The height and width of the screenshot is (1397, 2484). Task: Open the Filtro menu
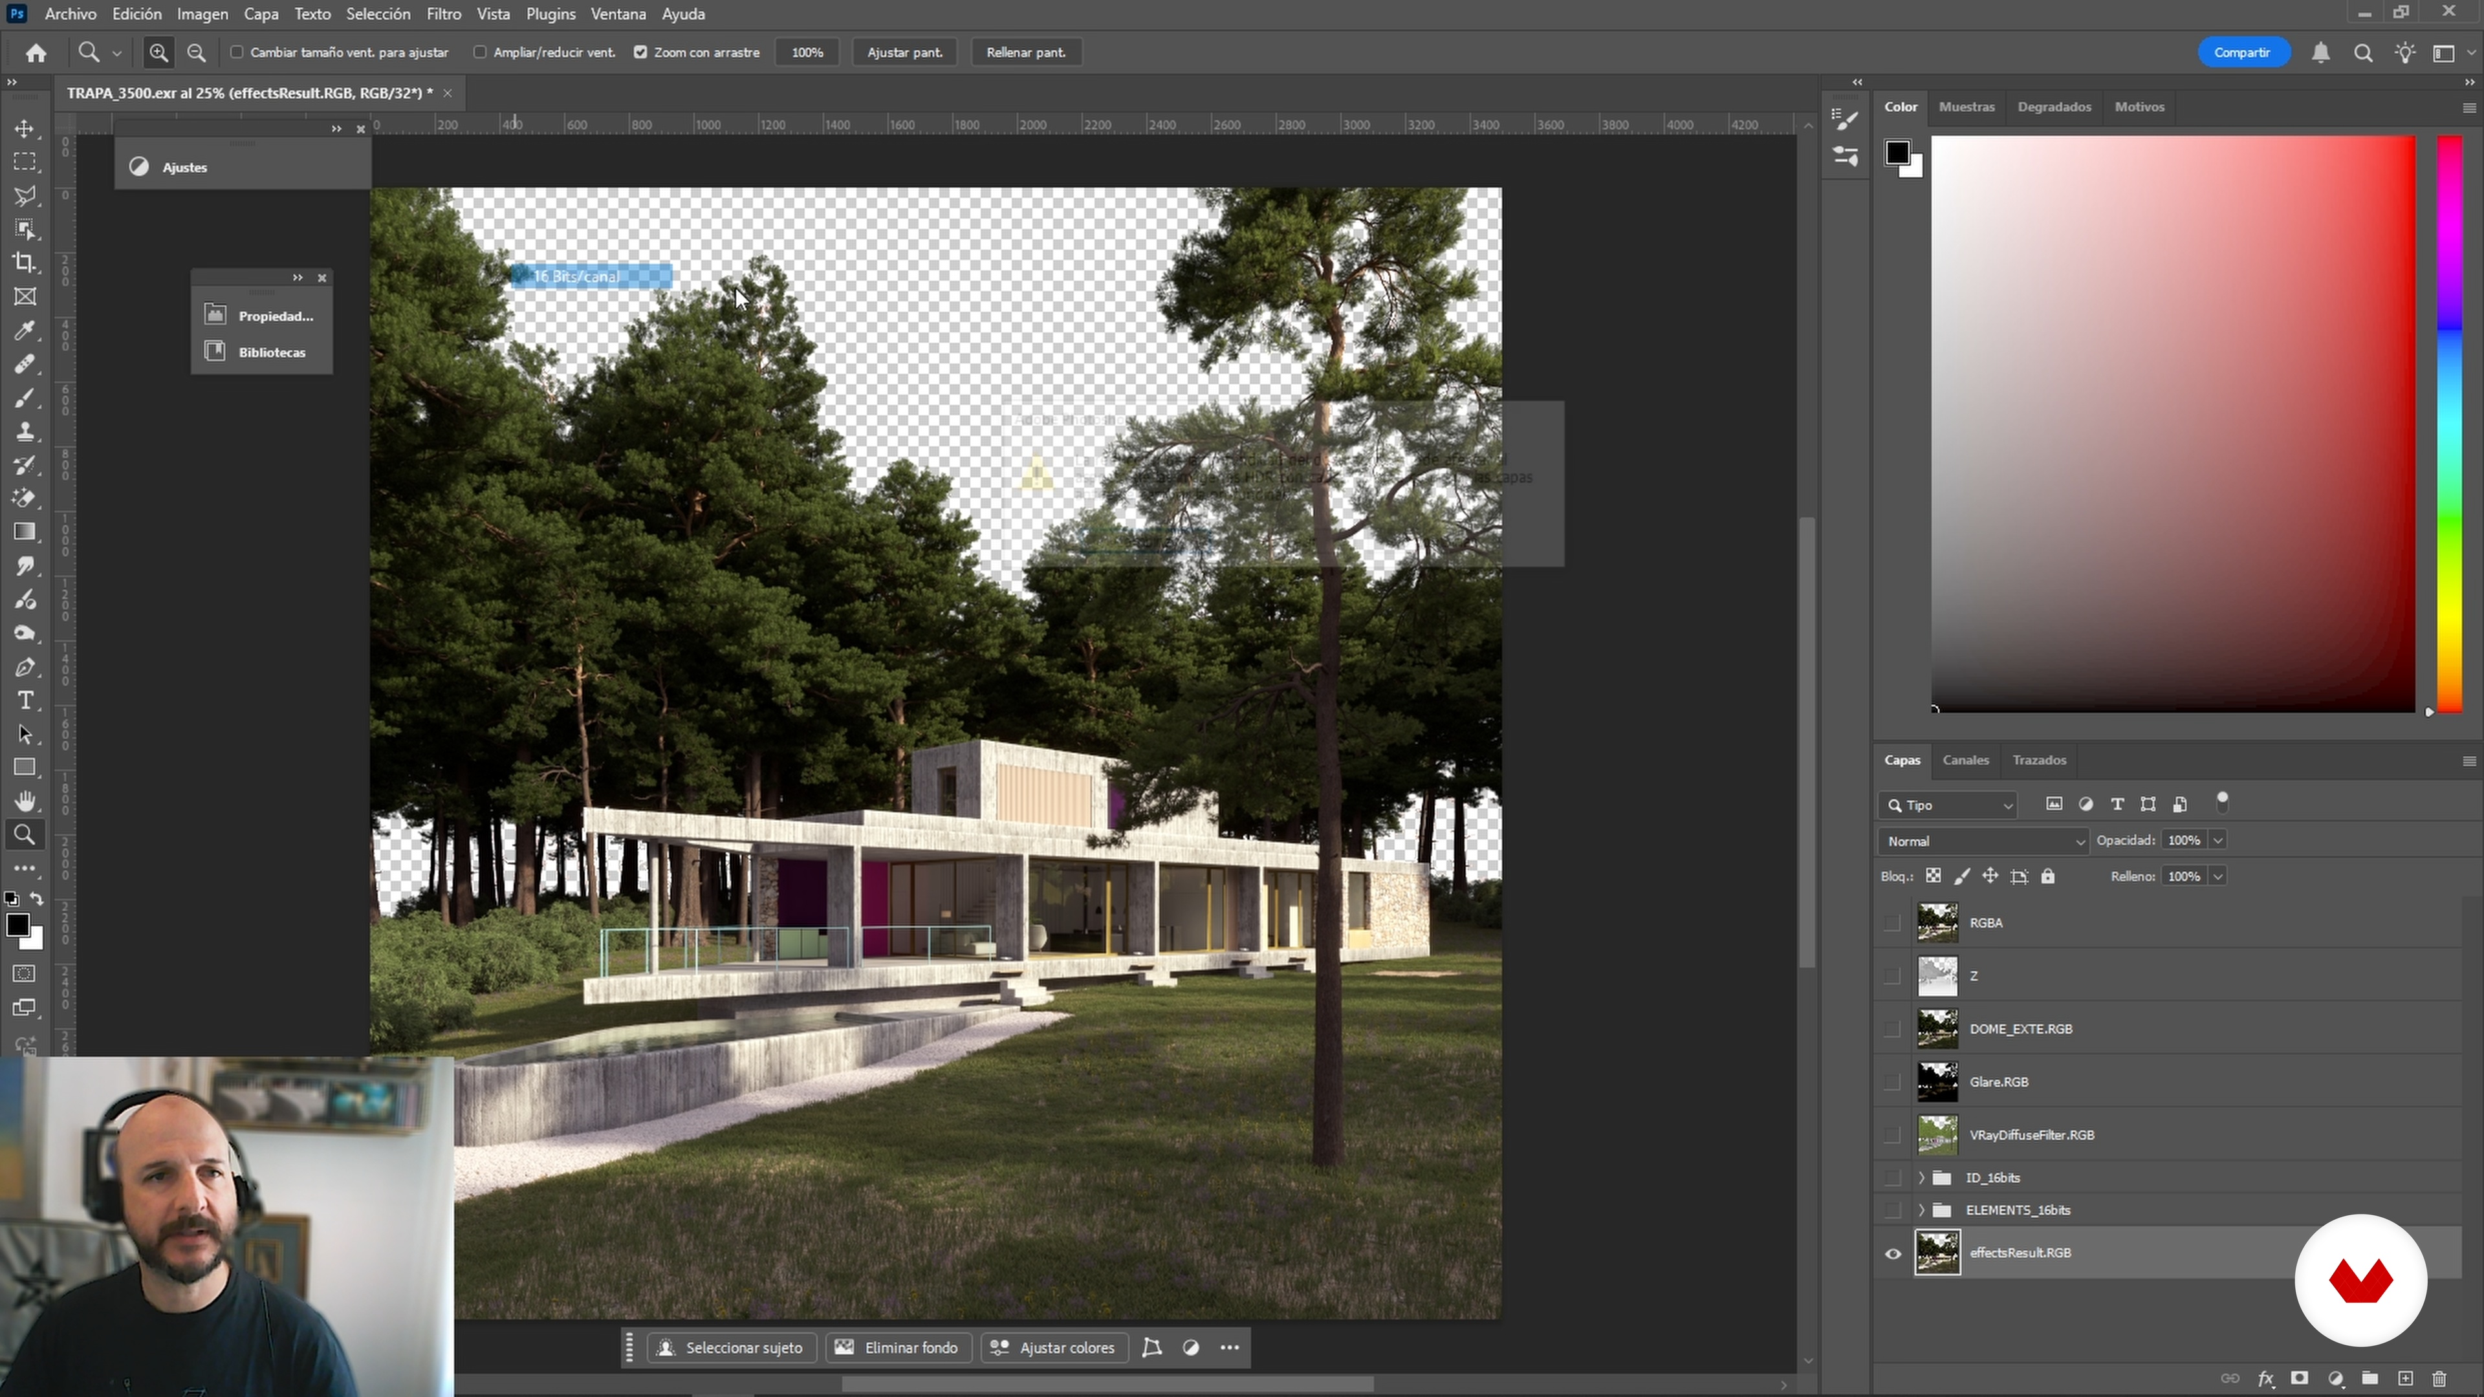click(x=444, y=14)
